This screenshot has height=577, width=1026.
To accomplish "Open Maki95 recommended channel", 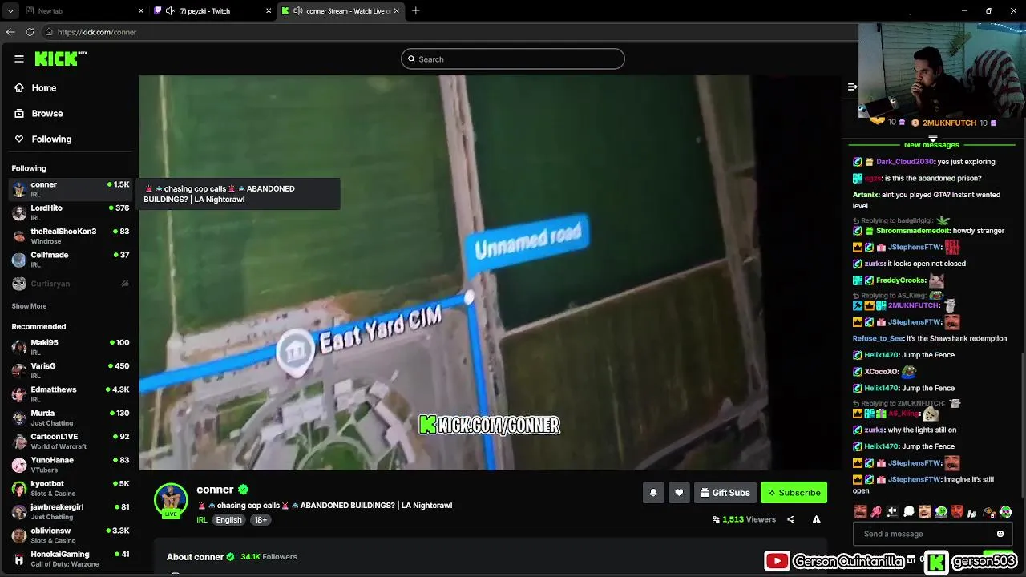I will click(71, 347).
